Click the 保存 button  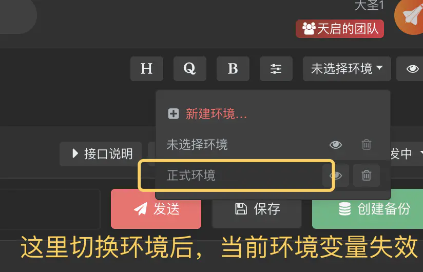(x=257, y=209)
